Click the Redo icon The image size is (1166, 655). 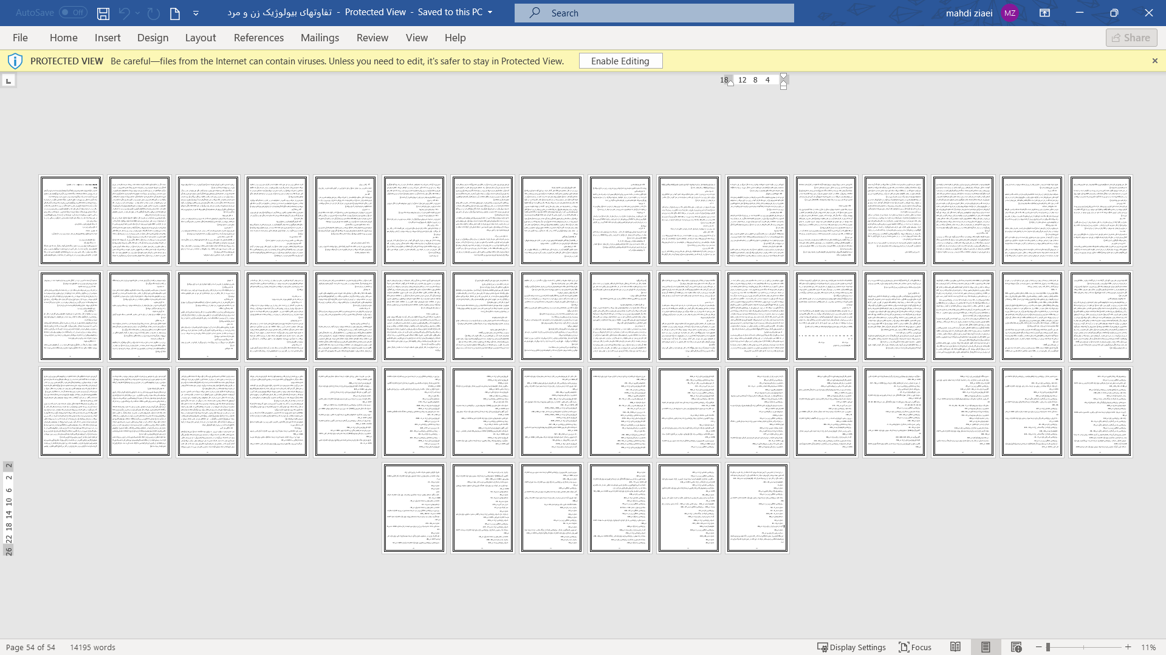point(154,13)
